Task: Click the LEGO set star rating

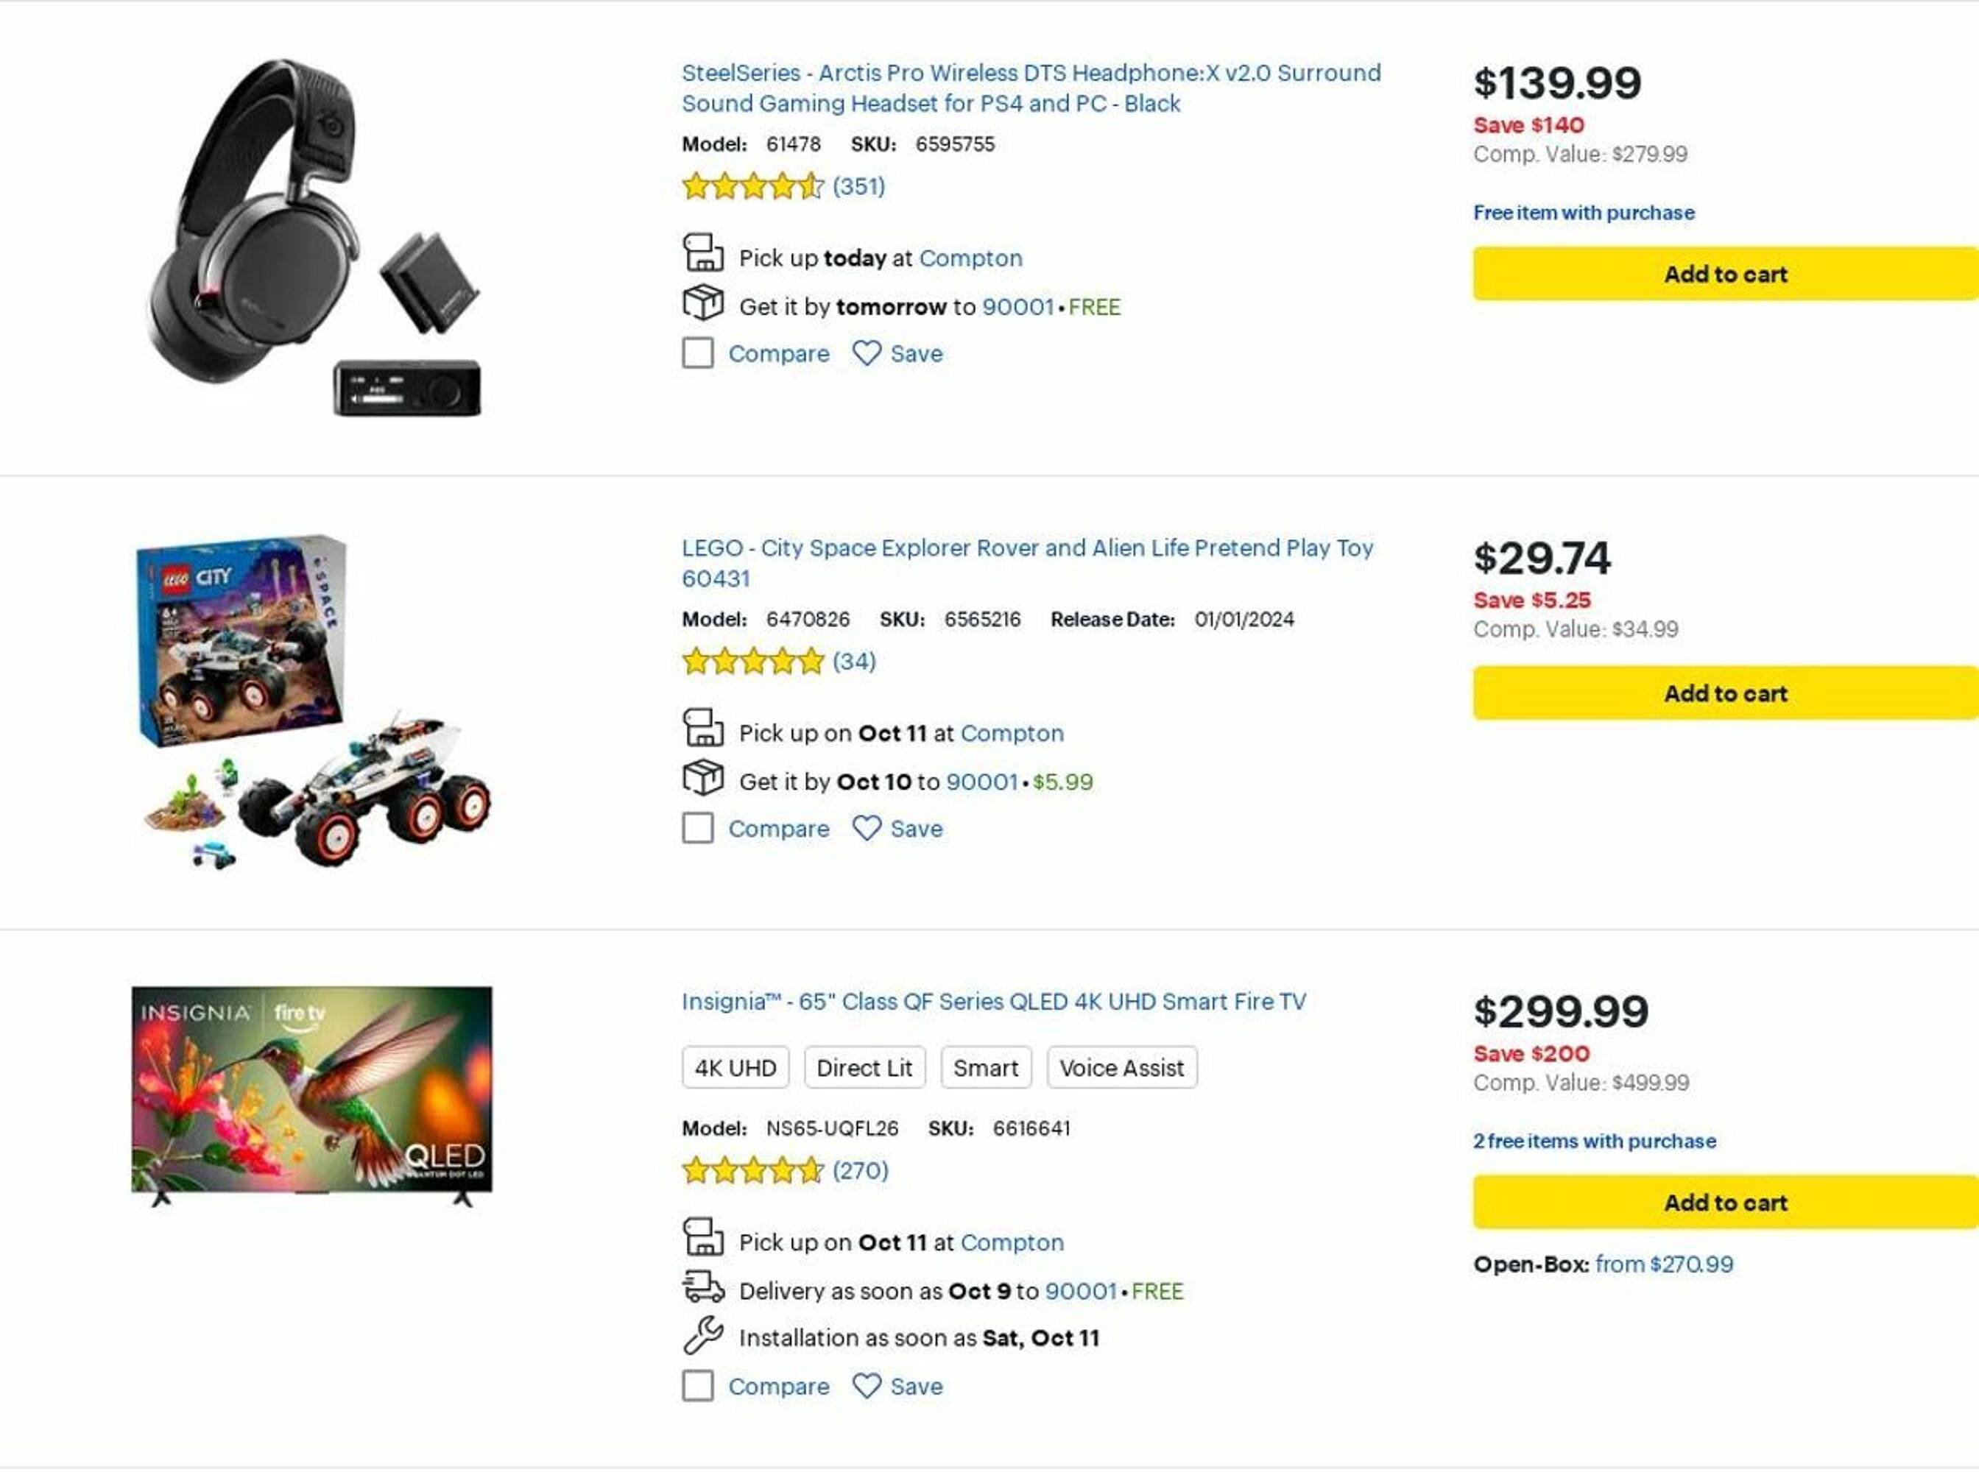Action: [752, 662]
